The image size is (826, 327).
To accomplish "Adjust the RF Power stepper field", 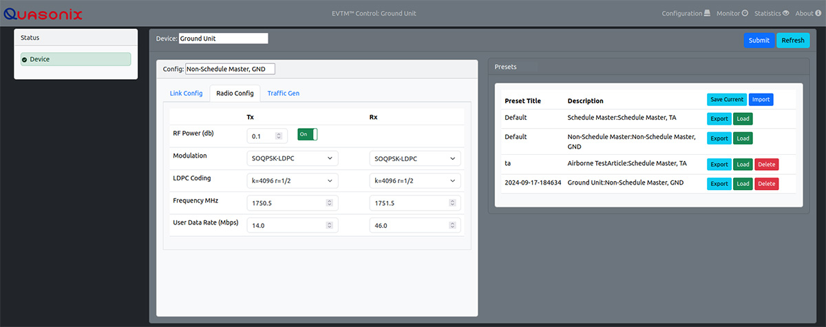I will pos(267,136).
